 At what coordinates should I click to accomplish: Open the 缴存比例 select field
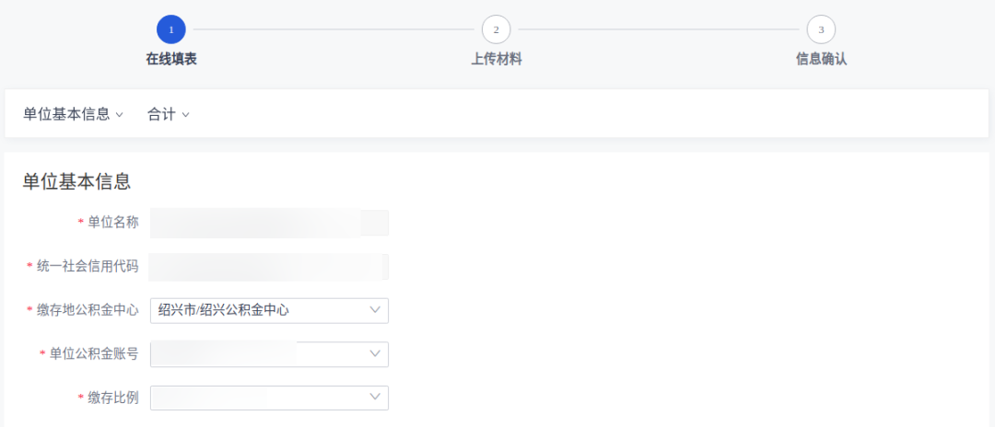(269, 397)
